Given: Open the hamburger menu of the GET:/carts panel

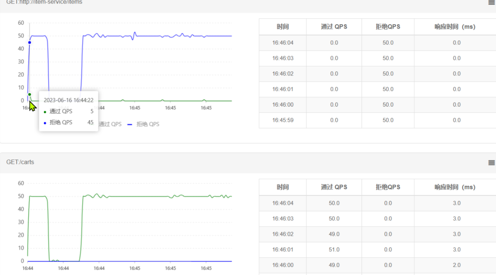Looking at the screenshot, I should tap(491, 163).
